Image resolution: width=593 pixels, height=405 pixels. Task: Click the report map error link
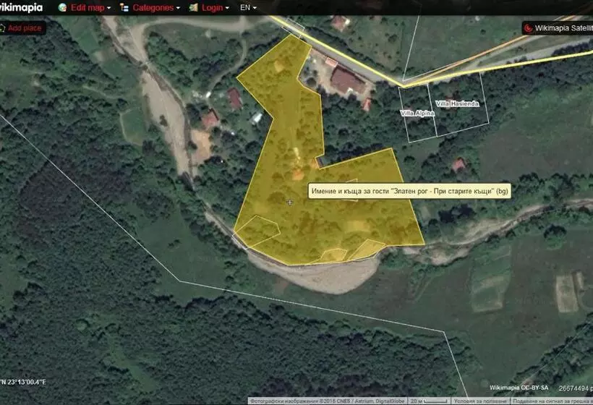[552, 400]
